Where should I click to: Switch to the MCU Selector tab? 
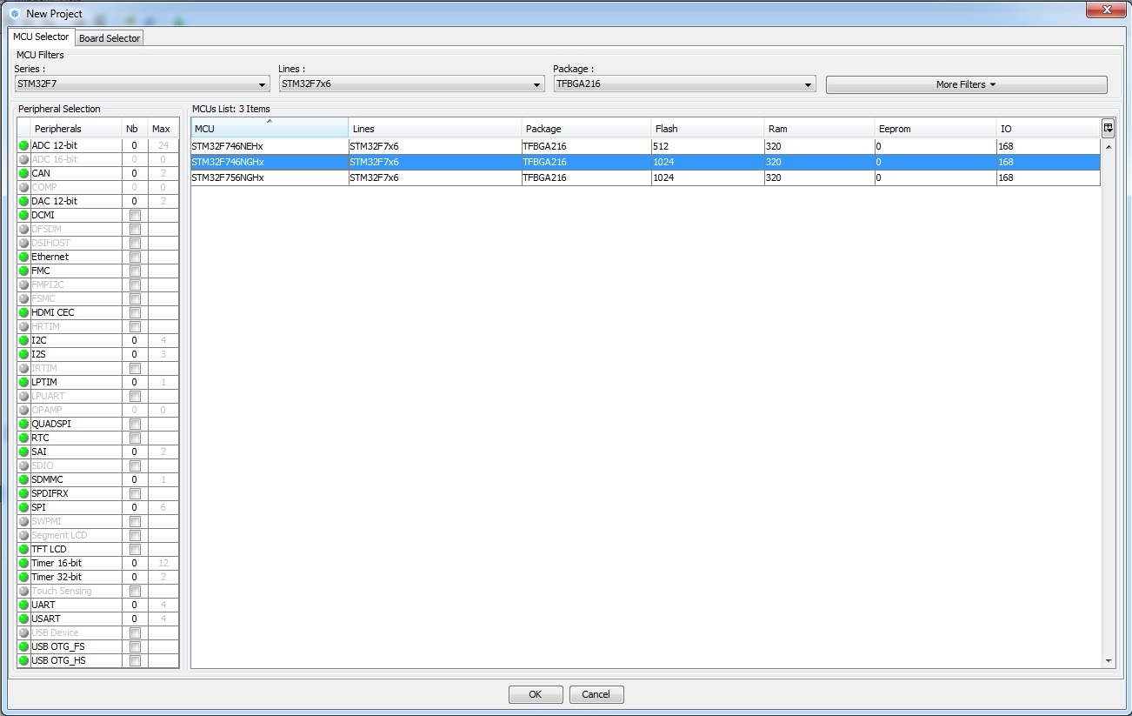pyautogui.click(x=41, y=37)
